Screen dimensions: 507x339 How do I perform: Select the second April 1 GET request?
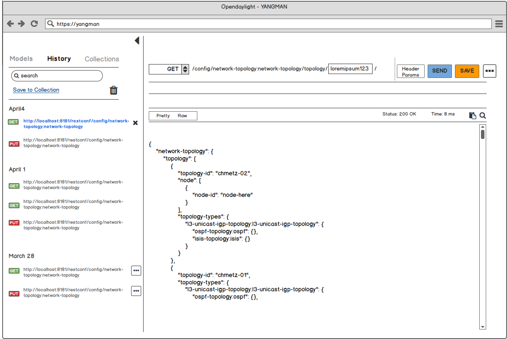click(73, 204)
